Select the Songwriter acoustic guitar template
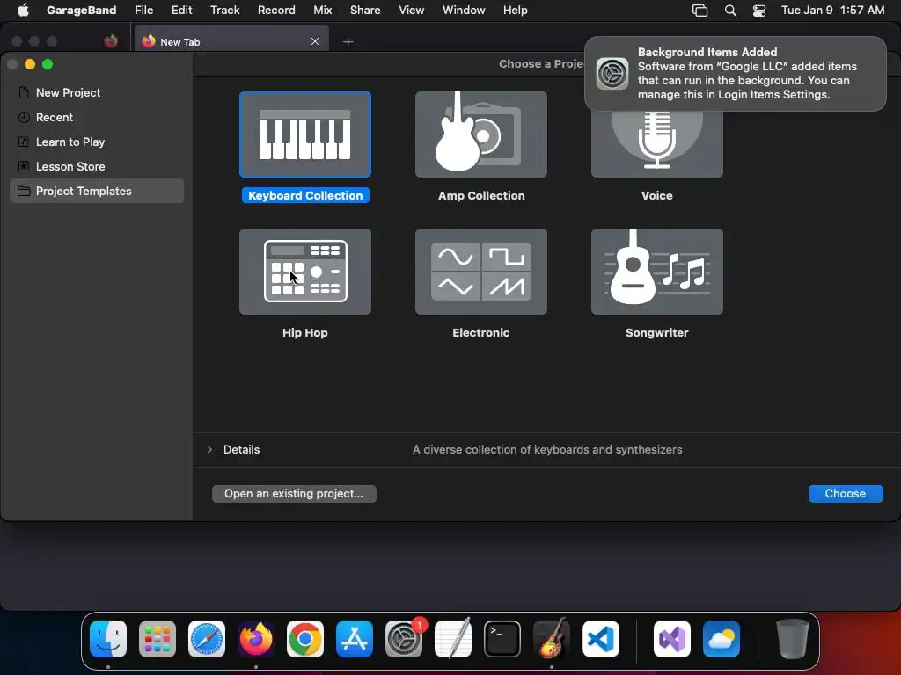 (656, 272)
